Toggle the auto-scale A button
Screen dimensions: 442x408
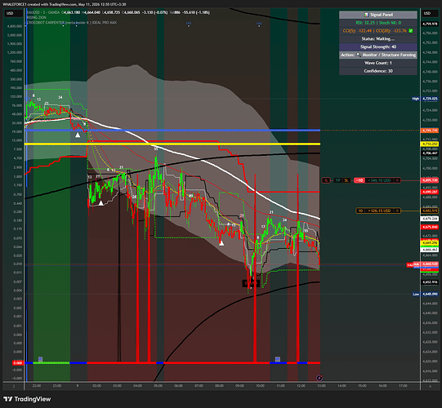pos(431,386)
